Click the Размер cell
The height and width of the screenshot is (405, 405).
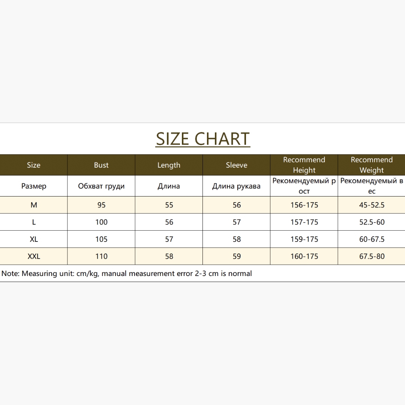pos(34,186)
